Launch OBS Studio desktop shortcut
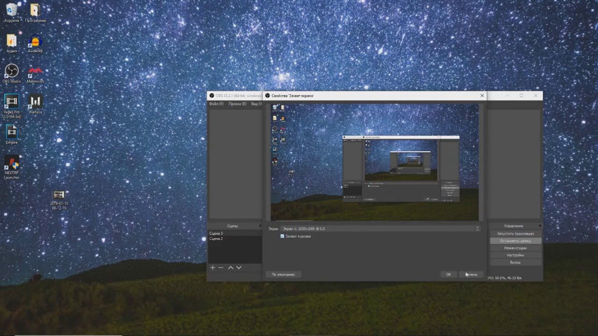This screenshot has height=336, width=598. [x=12, y=73]
